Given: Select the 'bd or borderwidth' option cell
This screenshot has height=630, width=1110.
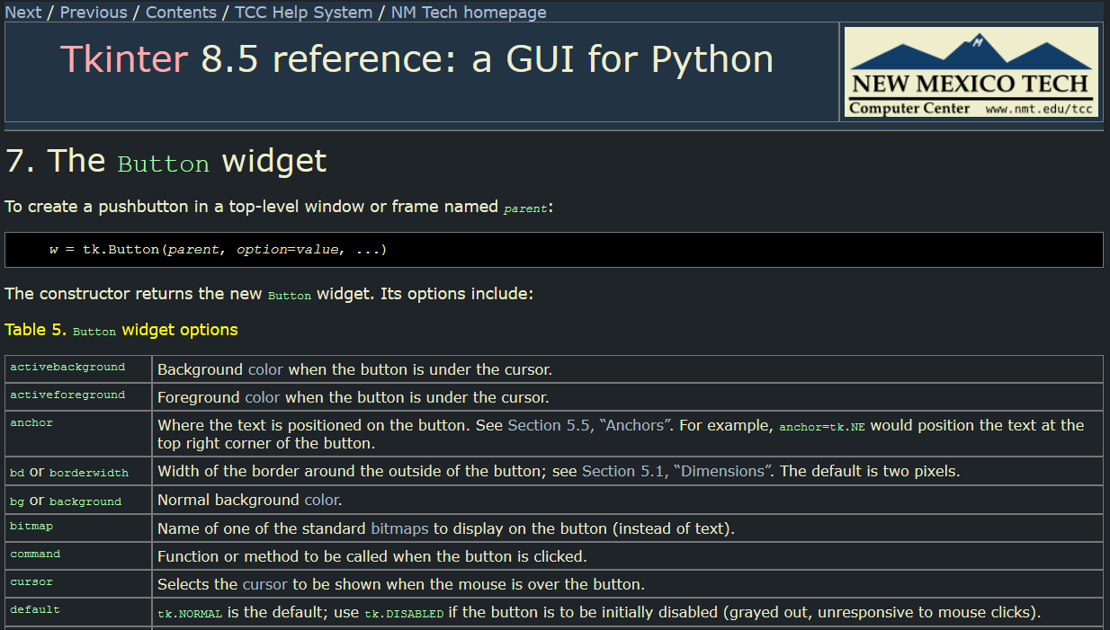Looking at the screenshot, I should [79, 472].
